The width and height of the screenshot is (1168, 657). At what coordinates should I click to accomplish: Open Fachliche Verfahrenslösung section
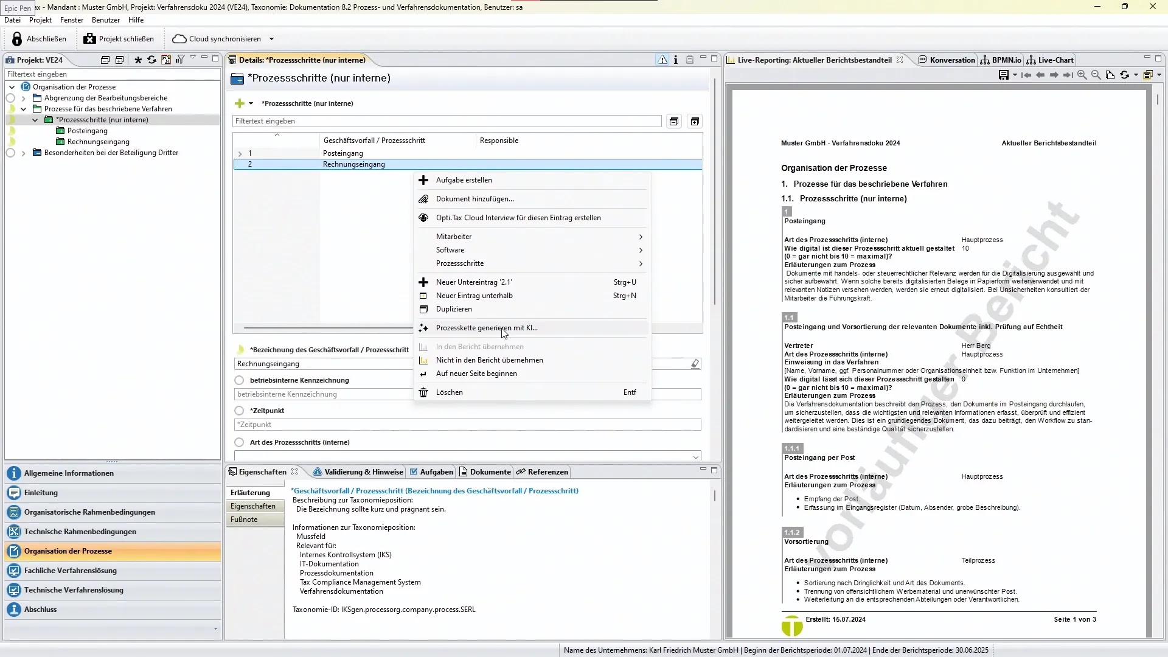[113, 571]
